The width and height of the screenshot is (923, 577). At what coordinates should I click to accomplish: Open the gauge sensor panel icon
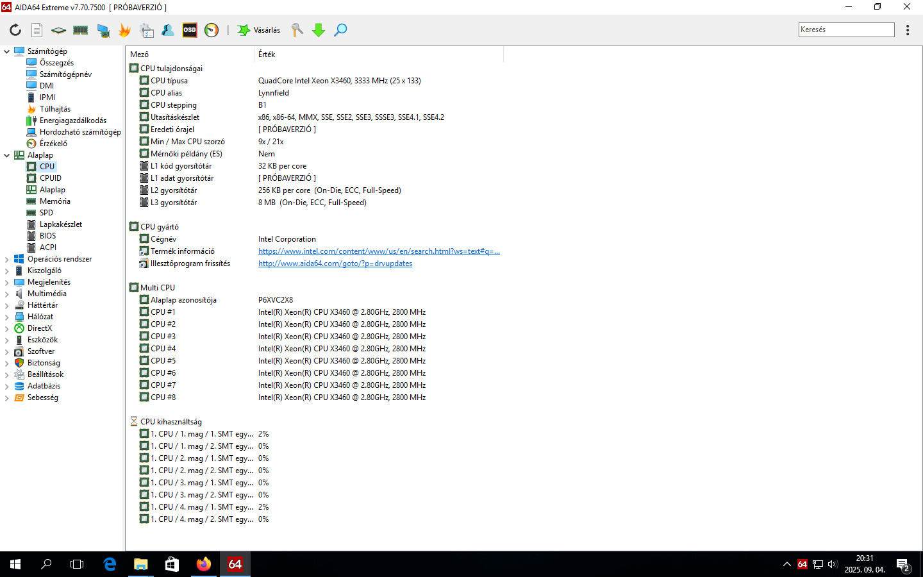[x=212, y=30]
